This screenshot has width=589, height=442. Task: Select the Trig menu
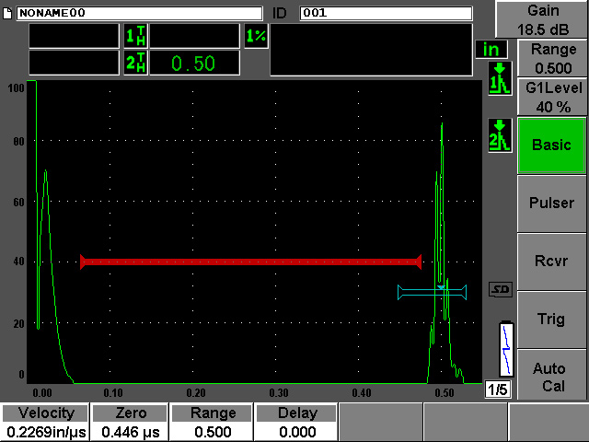tap(551, 319)
